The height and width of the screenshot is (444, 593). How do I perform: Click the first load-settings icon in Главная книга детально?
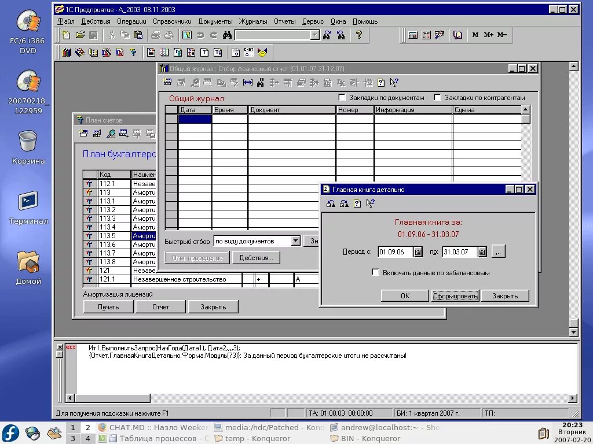[x=331, y=204]
